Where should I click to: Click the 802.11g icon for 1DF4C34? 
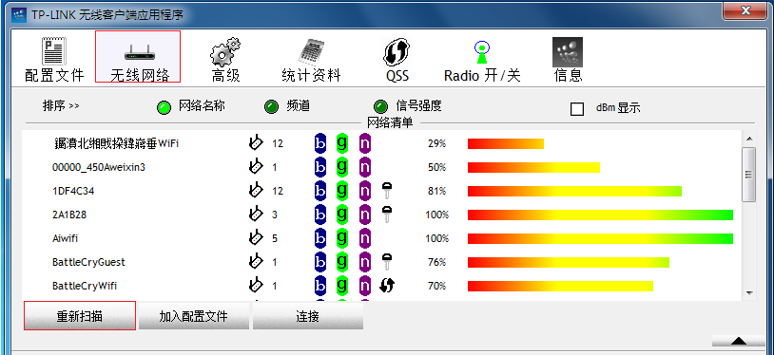pyautogui.click(x=342, y=191)
